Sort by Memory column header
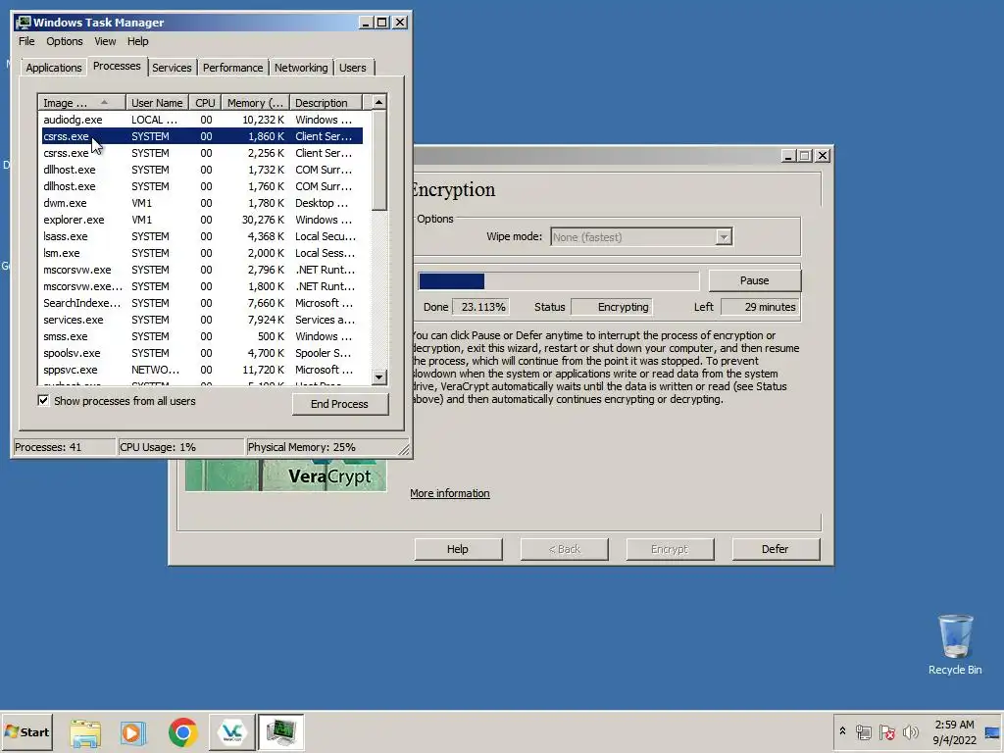 pyautogui.click(x=255, y=103)
